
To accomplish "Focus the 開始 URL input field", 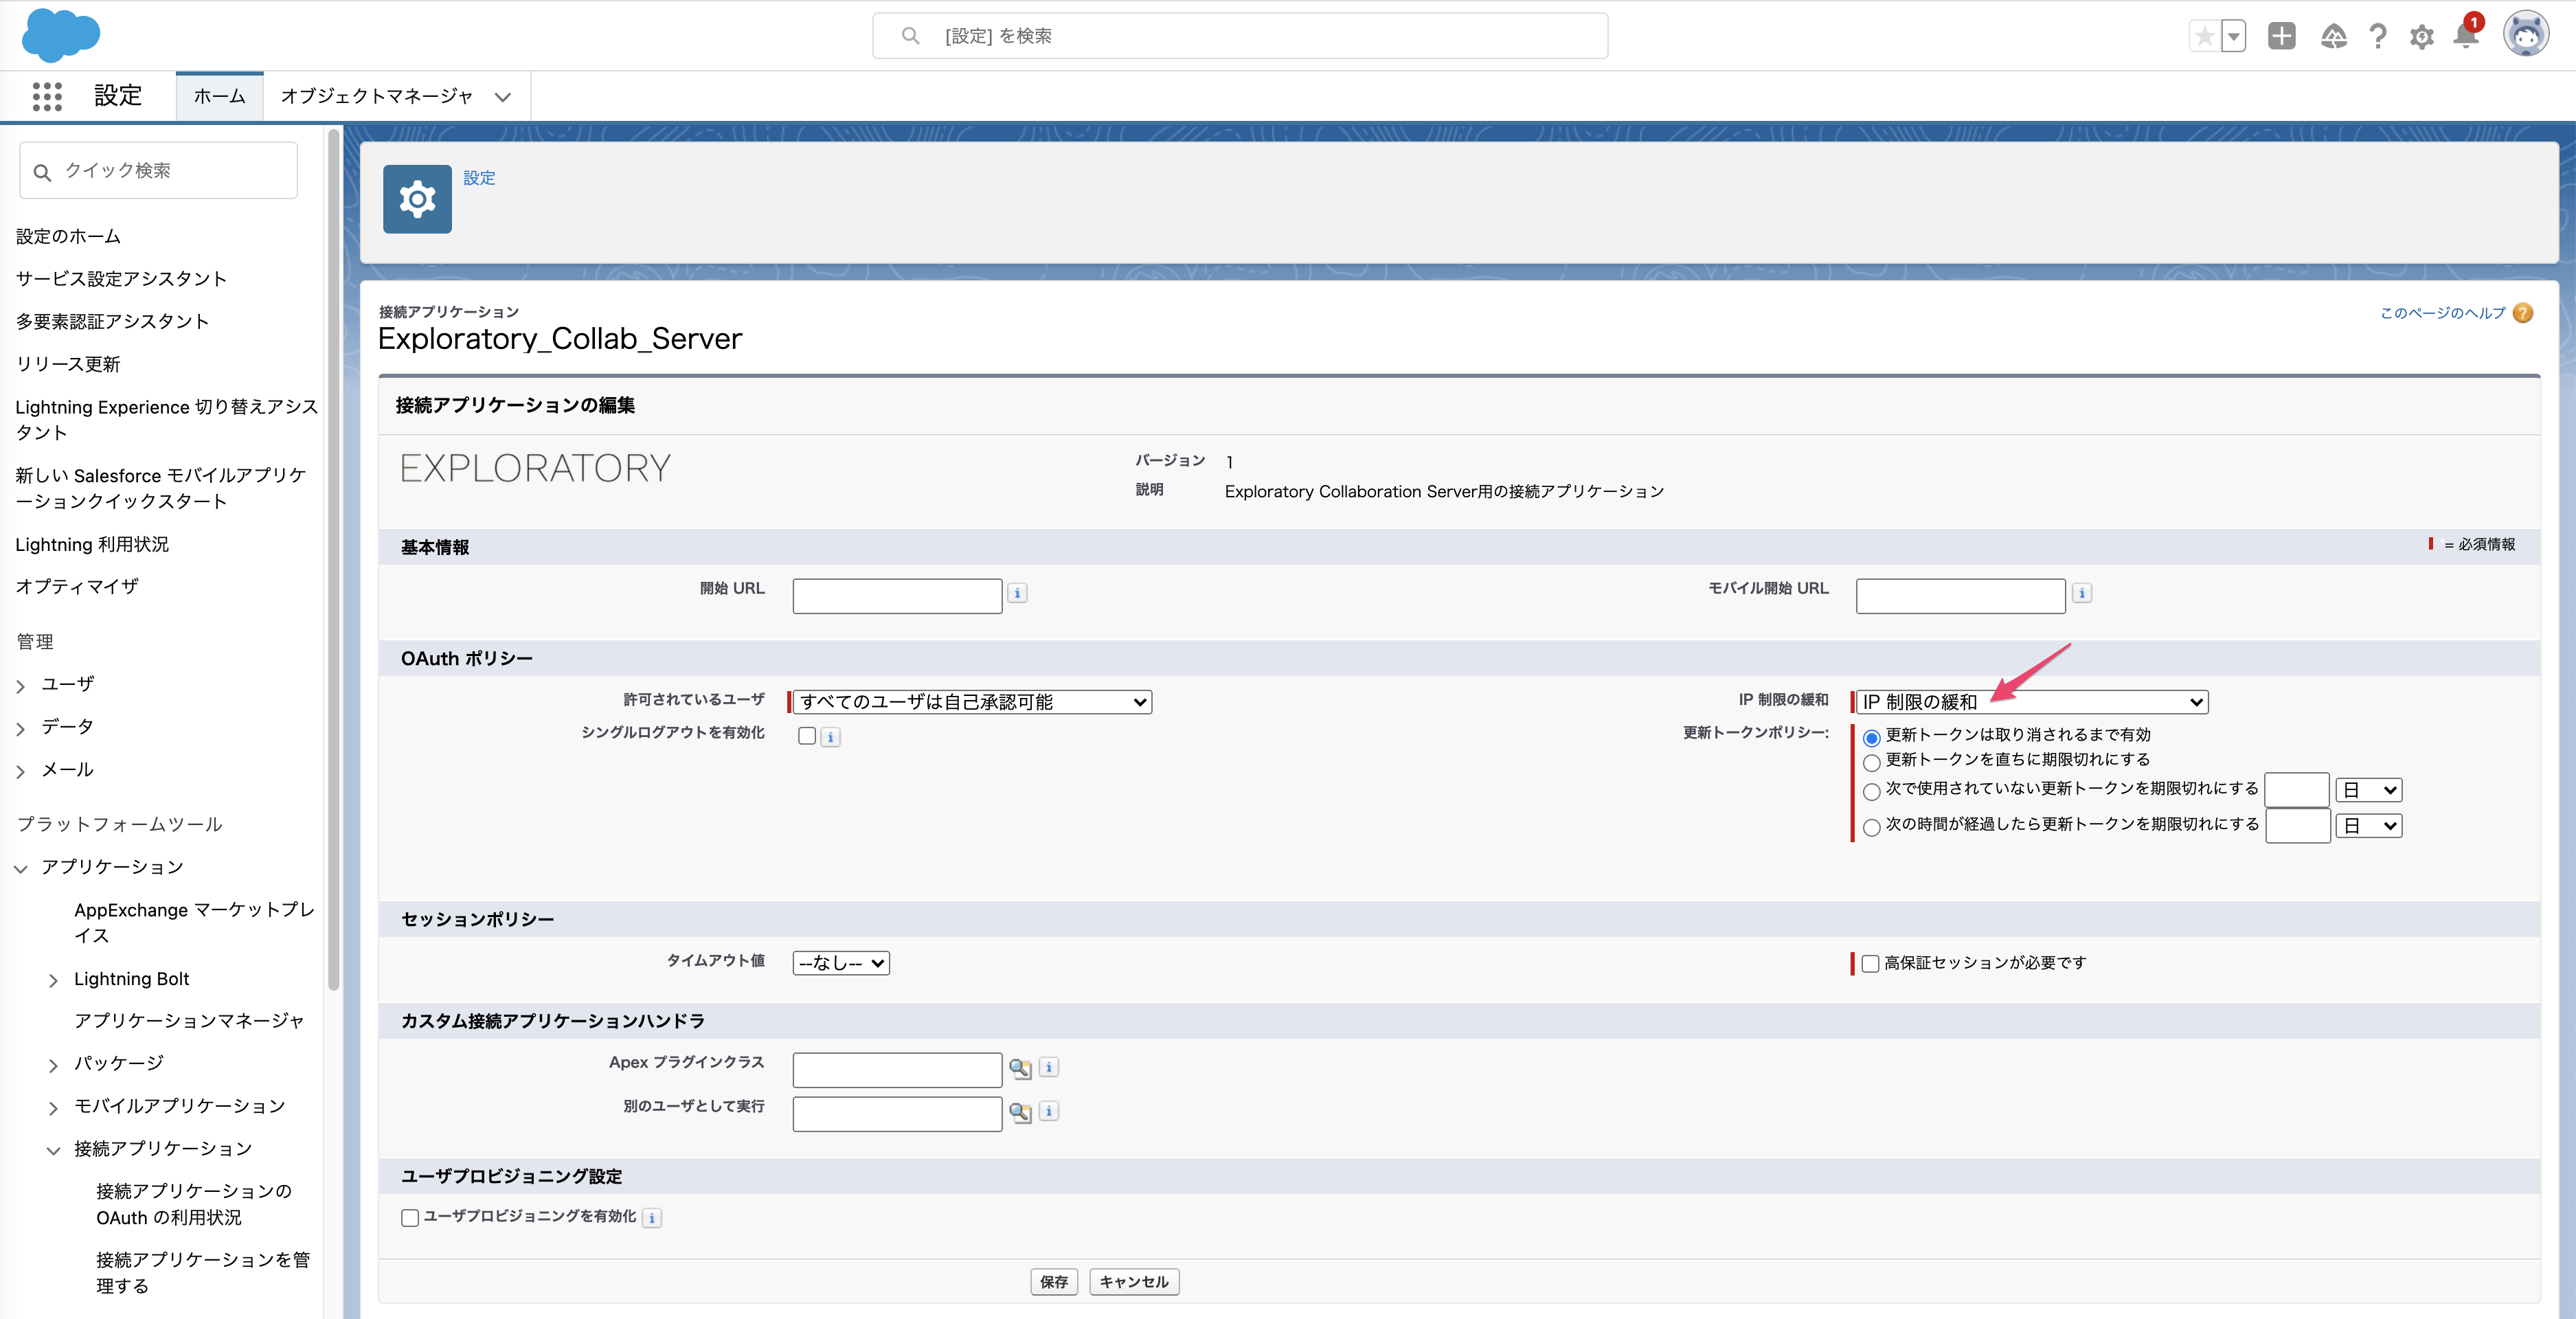I will [897, 595].
